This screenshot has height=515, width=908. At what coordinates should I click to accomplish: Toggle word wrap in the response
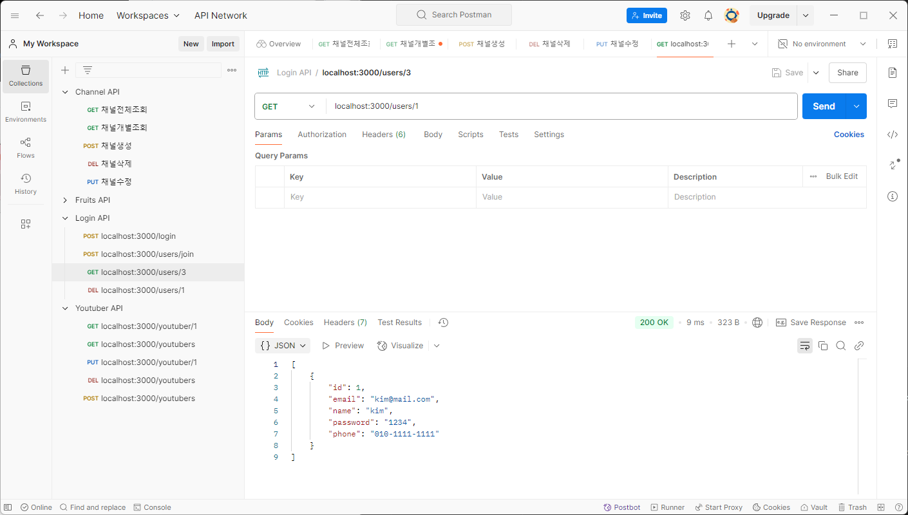805,346
